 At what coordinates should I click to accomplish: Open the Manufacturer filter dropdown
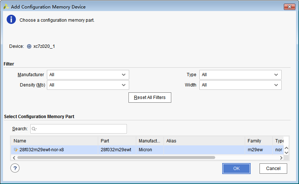tap(88, 75)
